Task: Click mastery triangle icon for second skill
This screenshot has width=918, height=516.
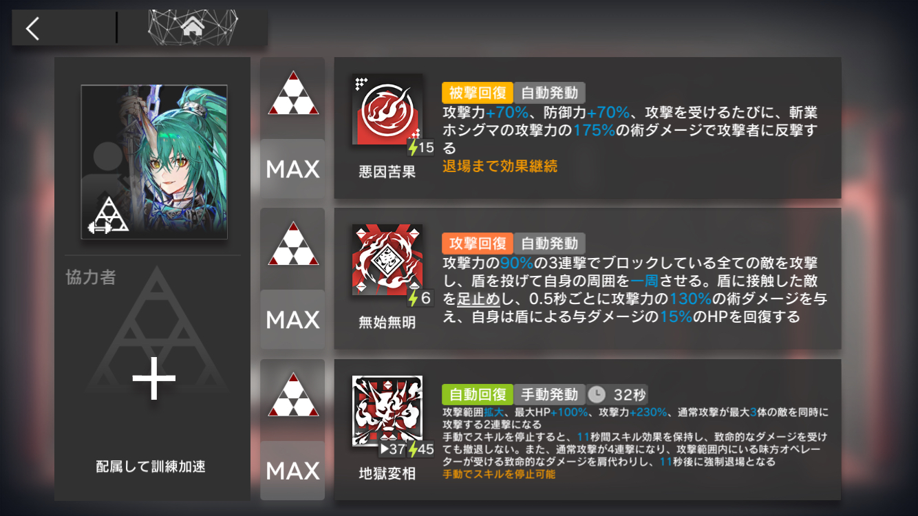Action: click(293, 244)
